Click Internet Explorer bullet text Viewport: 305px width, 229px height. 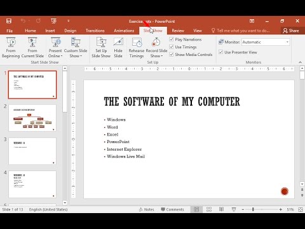click(124, 149)
